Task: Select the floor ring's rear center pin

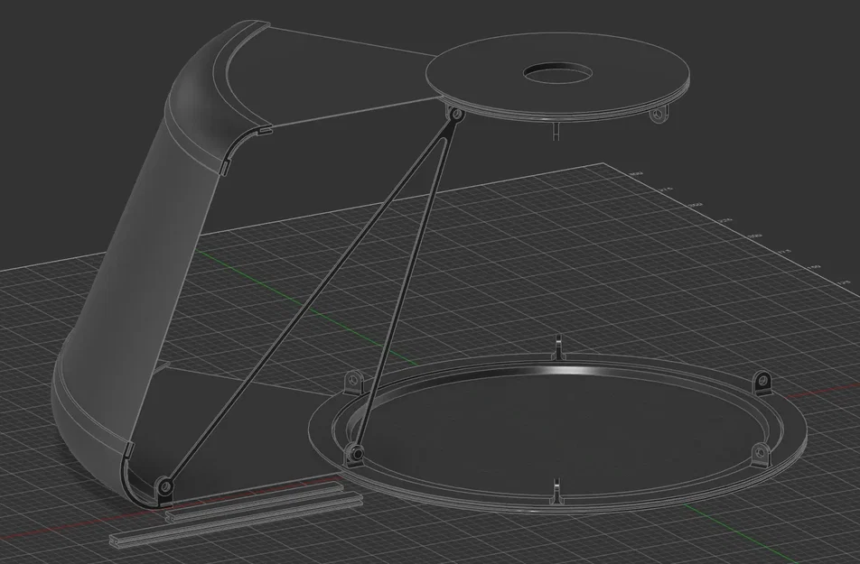Action: [x=557, y=348]
